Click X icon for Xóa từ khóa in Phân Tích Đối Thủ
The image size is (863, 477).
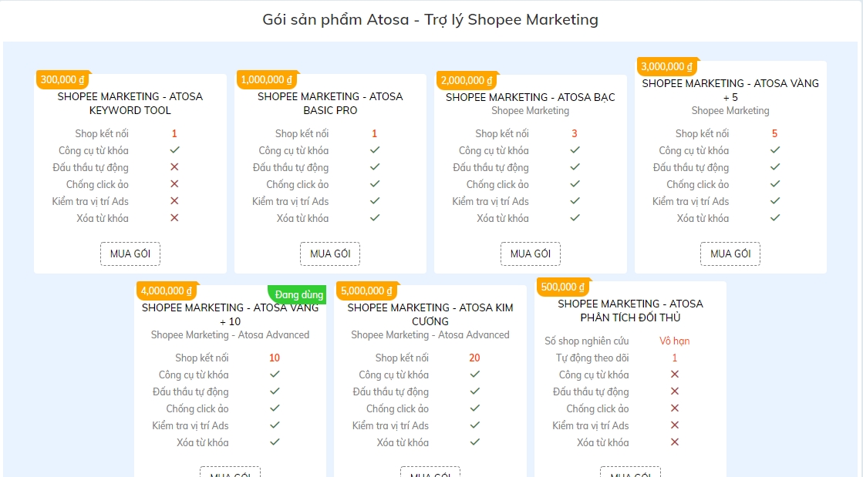(675, 442)
